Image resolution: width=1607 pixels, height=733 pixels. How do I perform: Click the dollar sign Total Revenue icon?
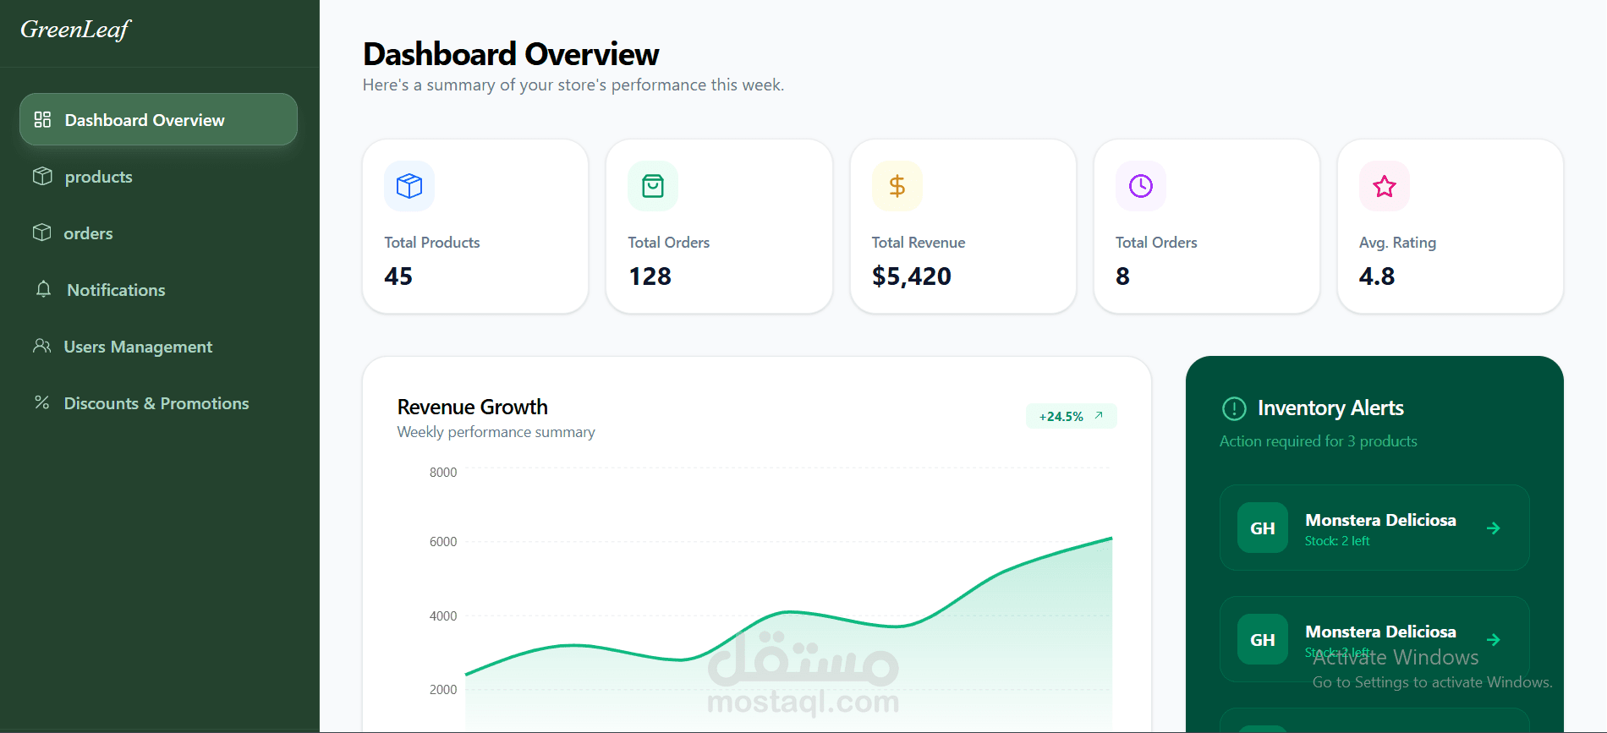pyautogui.click(x=897, y=186)
